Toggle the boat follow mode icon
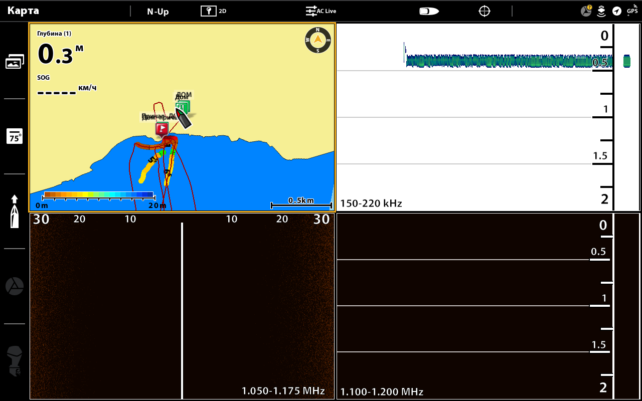The image size is (642, 401). click(x=429, y=11)
